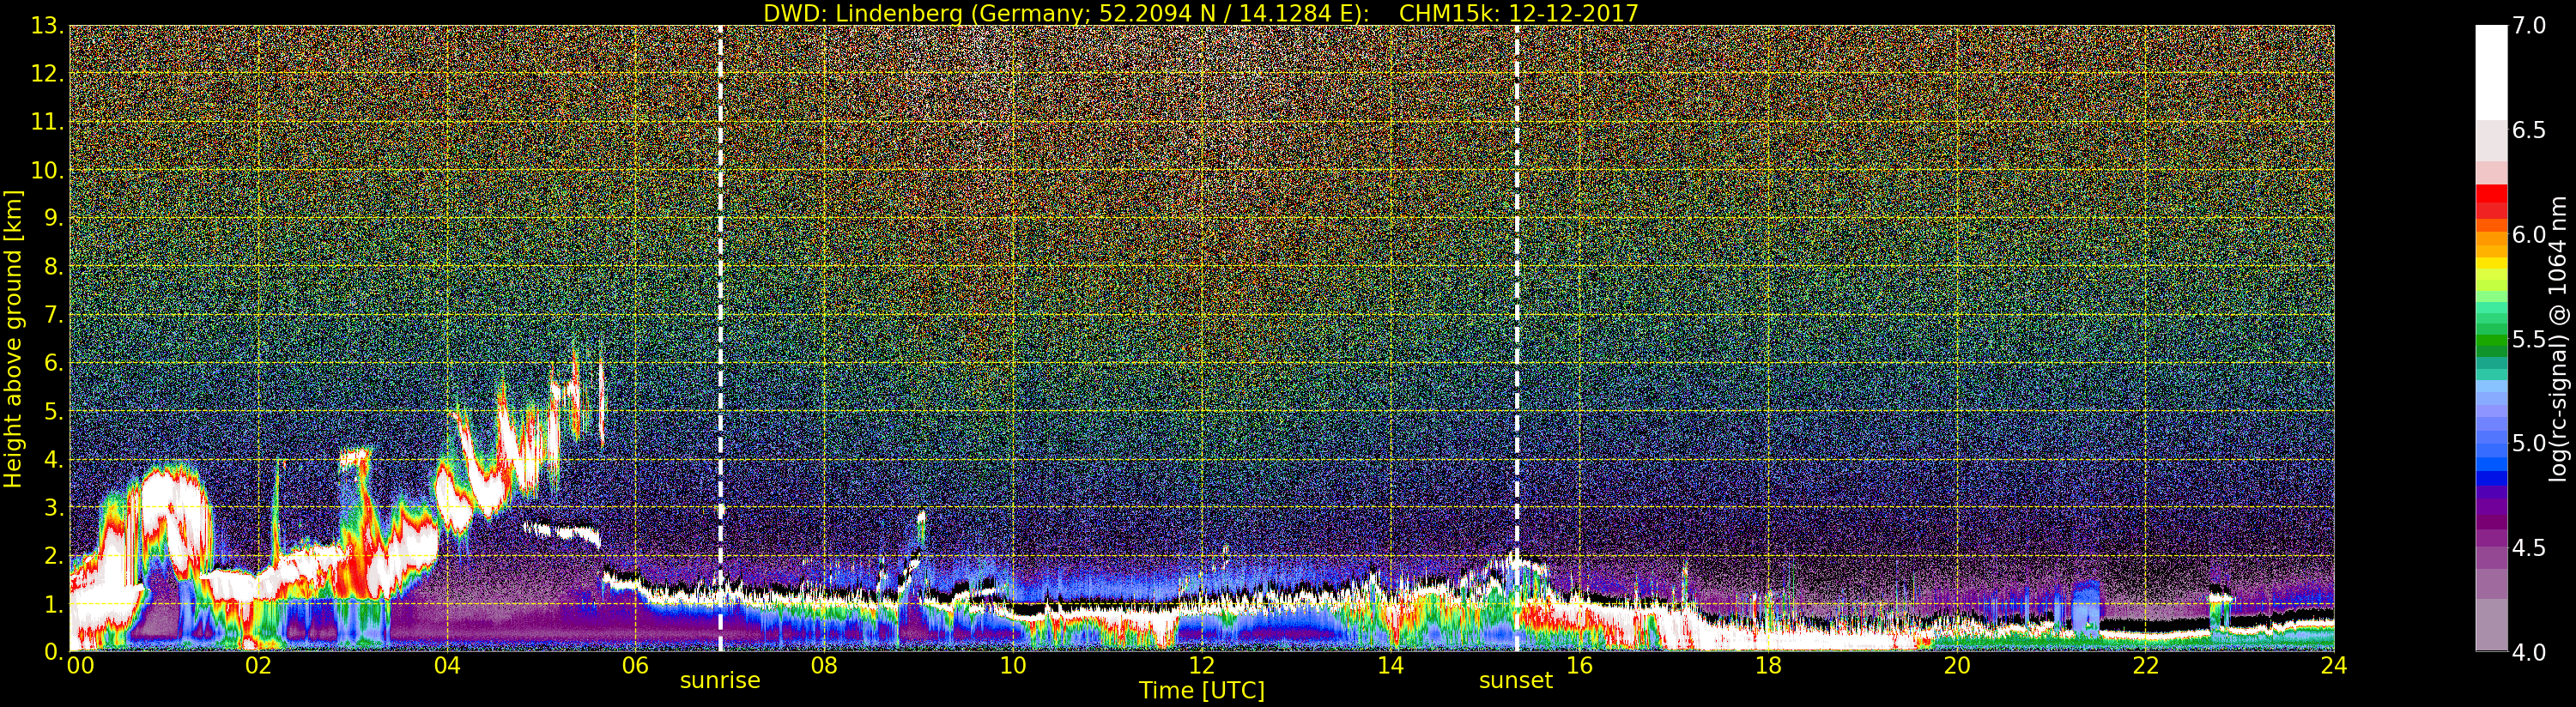Select the "sunset" label below the time axis
The height and width of the screenshot is (707, 2576).
click(x=1516, y=681)
